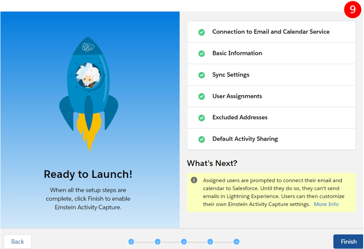
Task: Click the What's Next? heading
Action: [212, 163]
